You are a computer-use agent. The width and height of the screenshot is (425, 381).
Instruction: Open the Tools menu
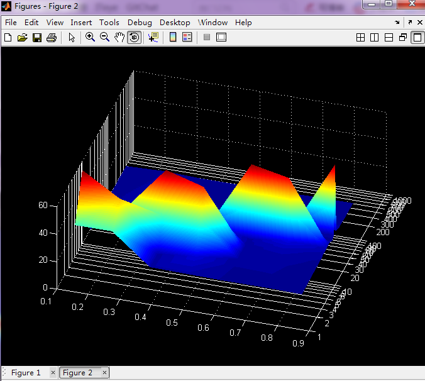[x=109, y=23]
